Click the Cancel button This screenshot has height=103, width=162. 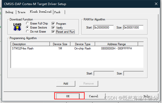pyautogui.click(x=94, y=96)
